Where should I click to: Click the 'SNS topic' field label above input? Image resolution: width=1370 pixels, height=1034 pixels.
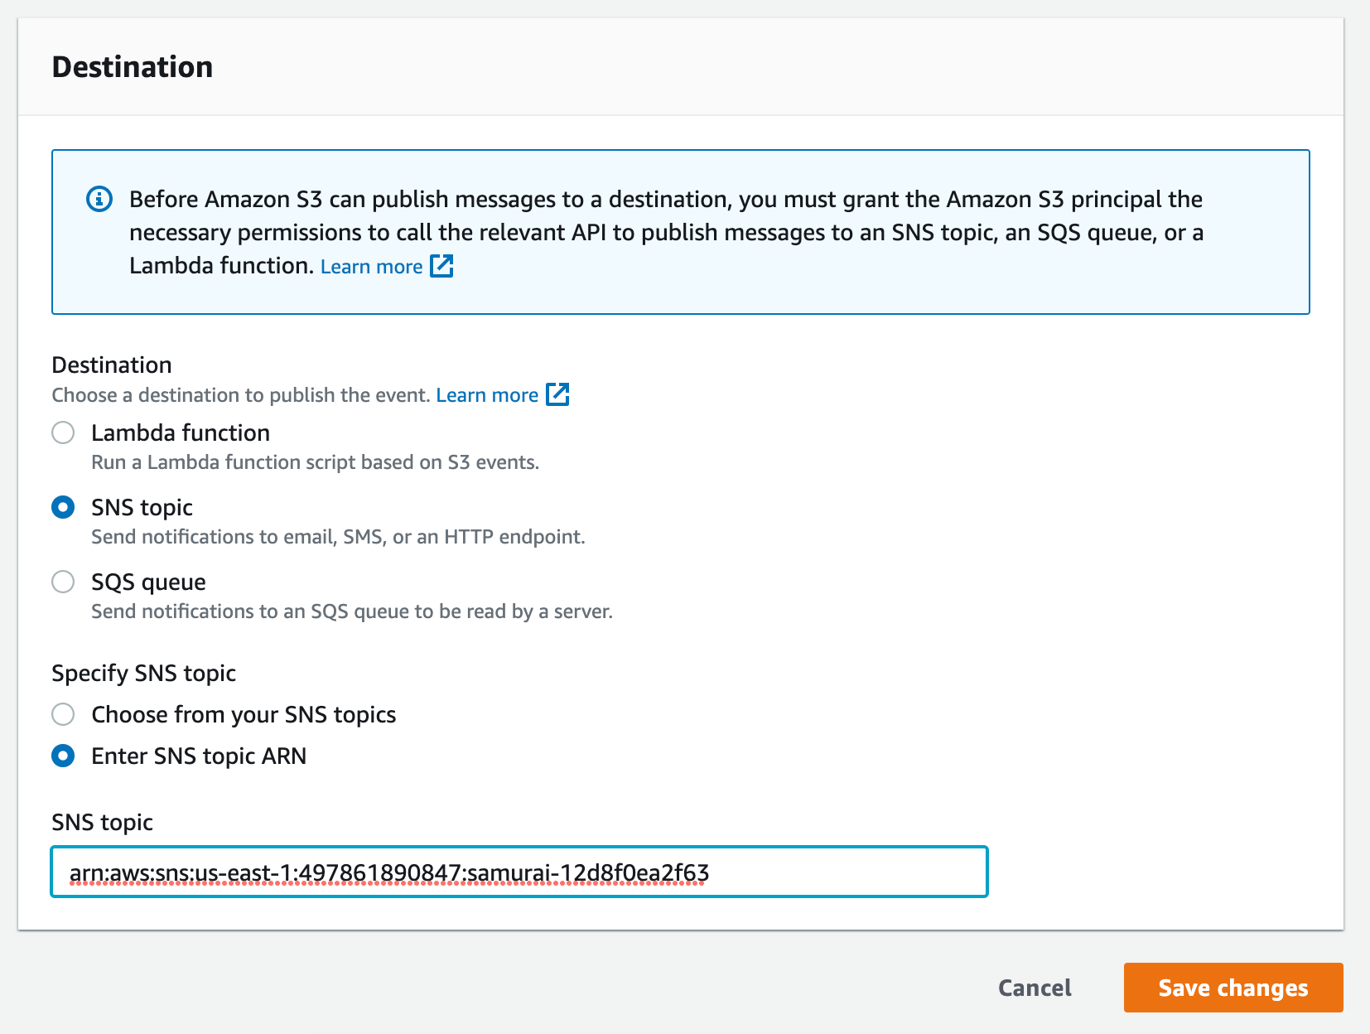(x=103, y=822)
